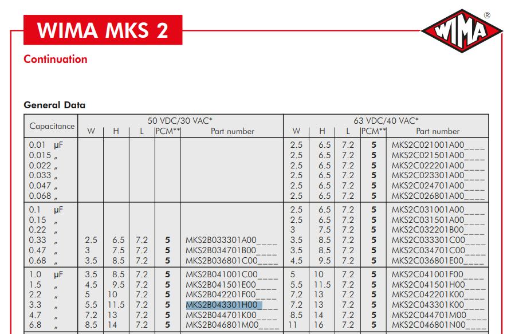Select part number MKS2C036801E00
The width and height of the screenshot is (515, 334).
coord(427,261)
